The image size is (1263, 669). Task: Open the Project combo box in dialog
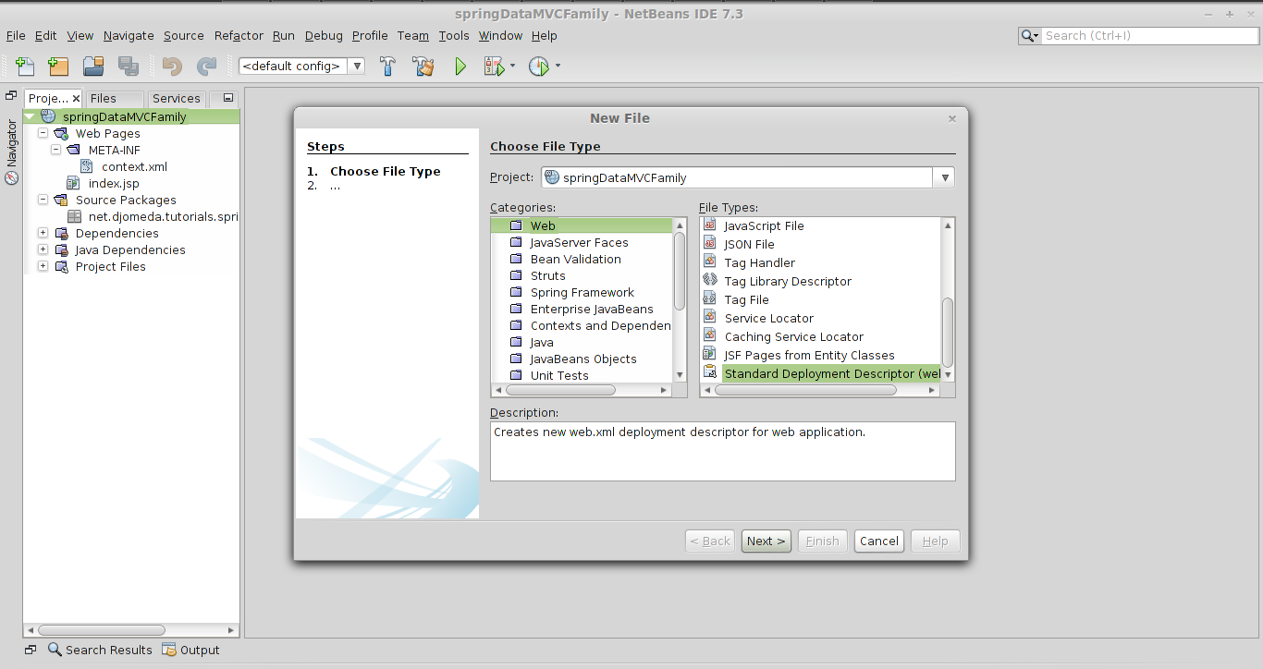[x=945, y=177]
